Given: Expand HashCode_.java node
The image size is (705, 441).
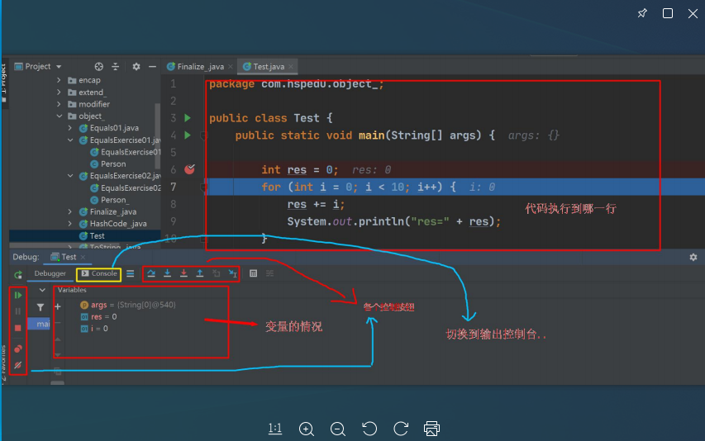Looking at the screenshot, I should pyautogui.click(x=70, y=224).
